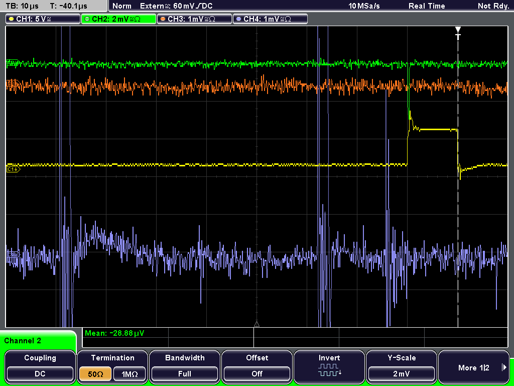
Task: Click the orange CH3 color dot
Action: (163, 19)
